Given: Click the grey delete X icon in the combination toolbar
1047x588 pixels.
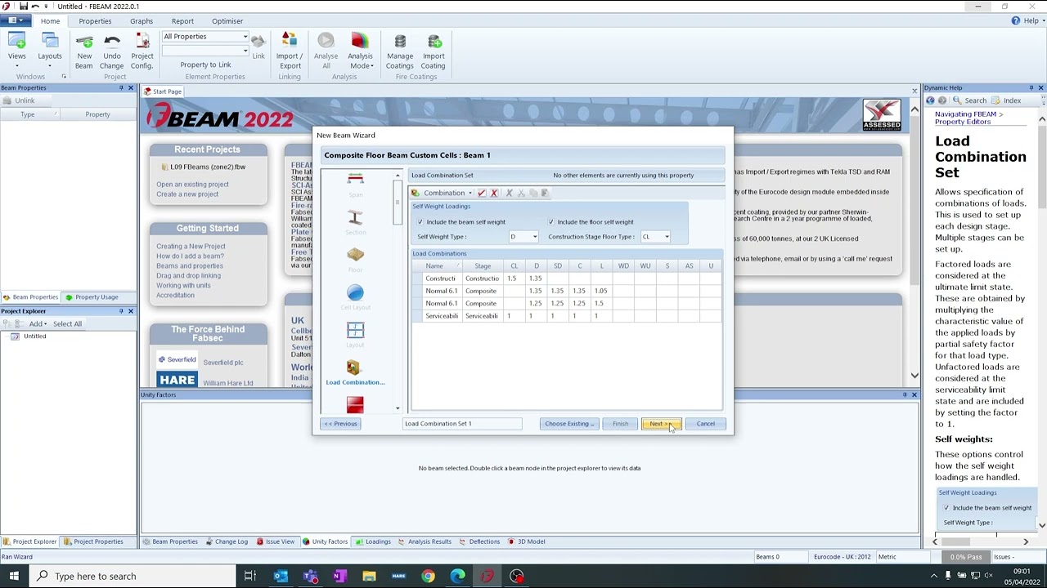Looking at the screenshot, I should pyautogui.click(x=509, y=193).
